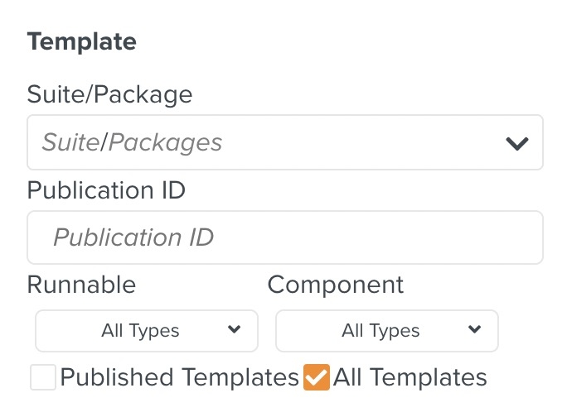Toggle All Templates via its text label
567x412 pixels.
pos(409,378)
